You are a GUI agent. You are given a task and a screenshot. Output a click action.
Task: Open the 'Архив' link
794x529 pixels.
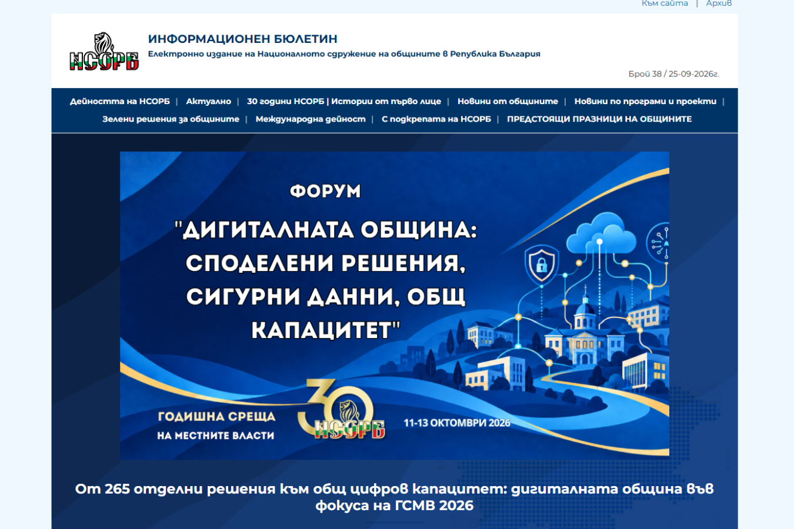click(x=719, y=4)
